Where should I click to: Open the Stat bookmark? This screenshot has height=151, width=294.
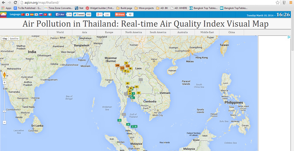tap(79, 8)
